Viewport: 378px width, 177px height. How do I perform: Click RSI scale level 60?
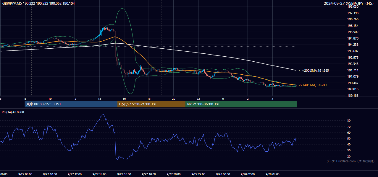(x=349, y=132)
